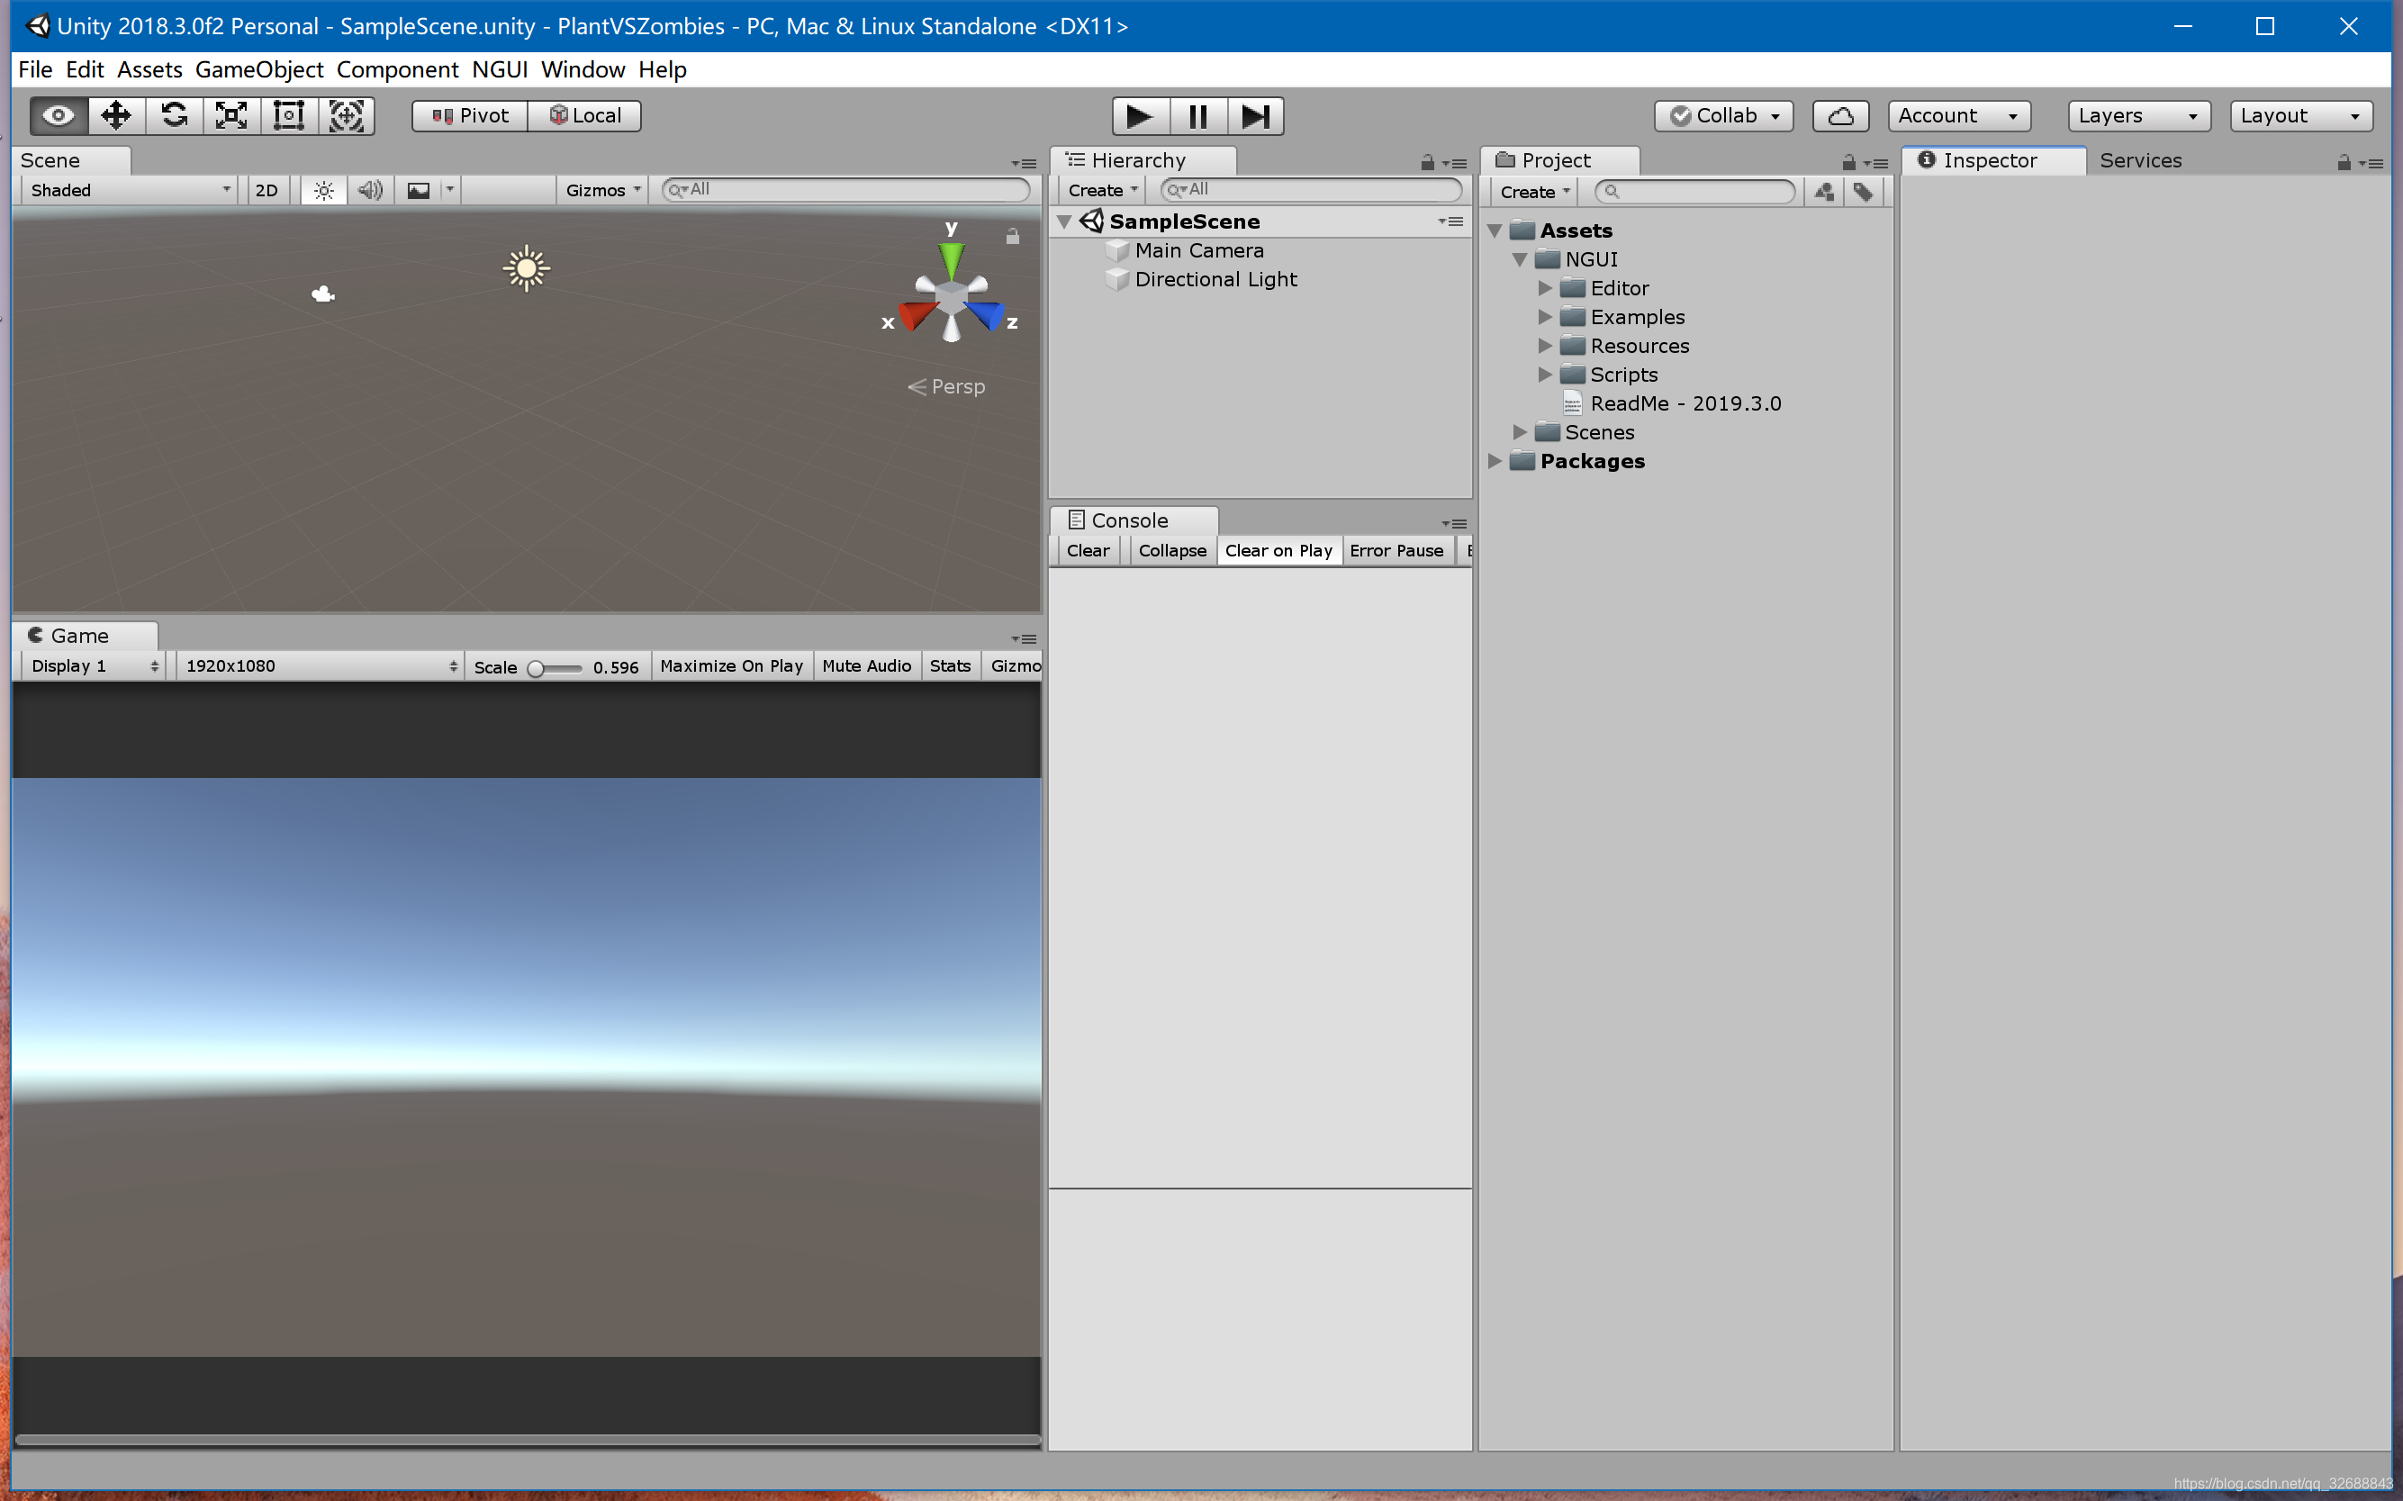Open the Layers dropdown
The height and width of the screenshot is (1501, 2403).
pos(2138,116)
